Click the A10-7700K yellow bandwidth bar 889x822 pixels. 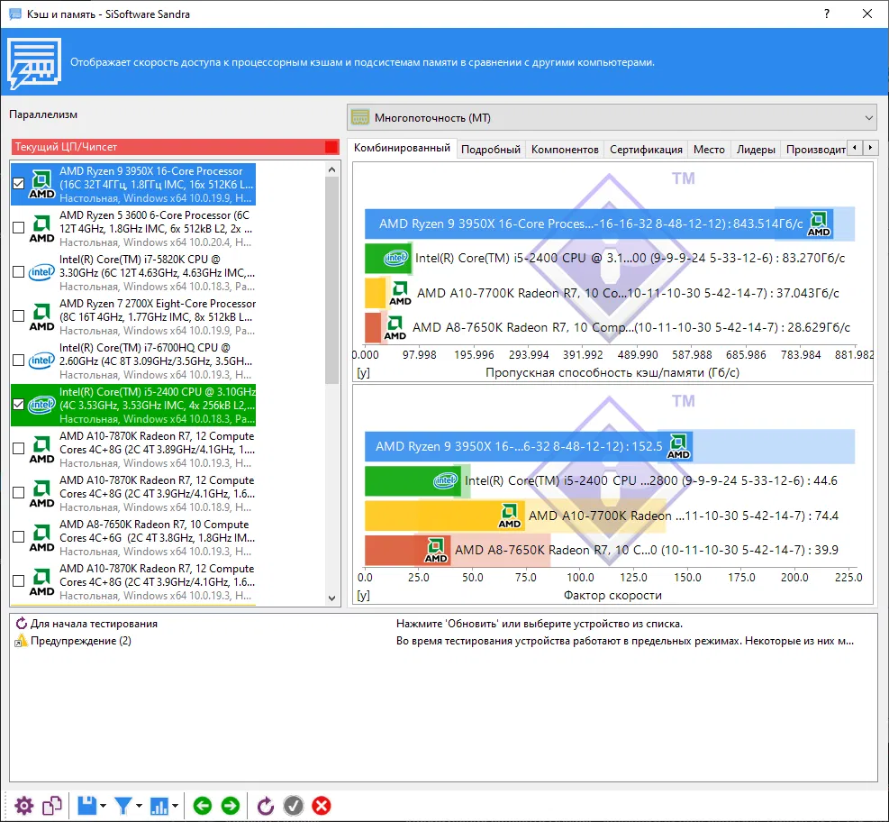(375, 293)
